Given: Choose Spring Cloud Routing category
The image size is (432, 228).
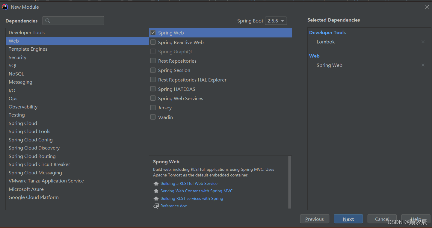Looking at the screenshot, I should (77, 156).
